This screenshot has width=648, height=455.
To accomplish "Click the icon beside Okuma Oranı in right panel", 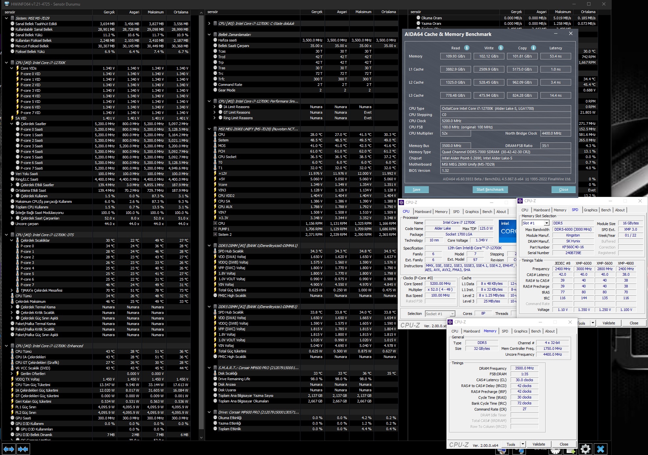I will pyautogui.click(x=418, y=18).
